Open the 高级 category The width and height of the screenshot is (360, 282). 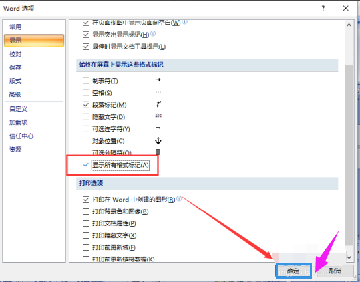click(x=15, y=94)
